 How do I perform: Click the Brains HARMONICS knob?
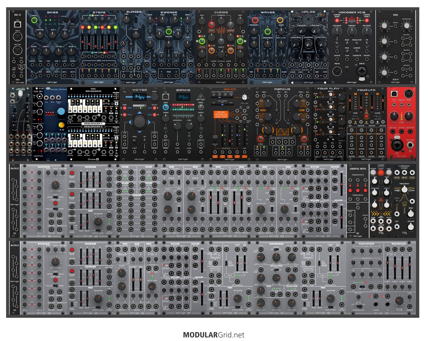click(177, 126)
